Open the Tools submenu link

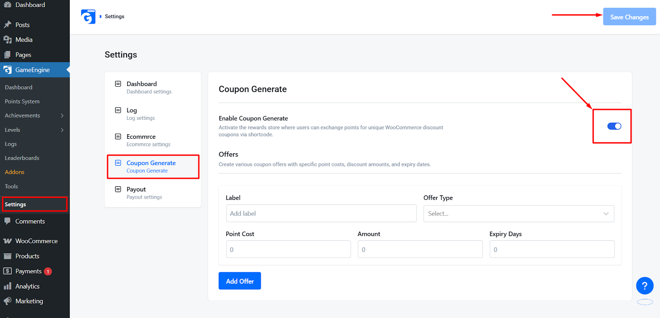pos(12,186)
